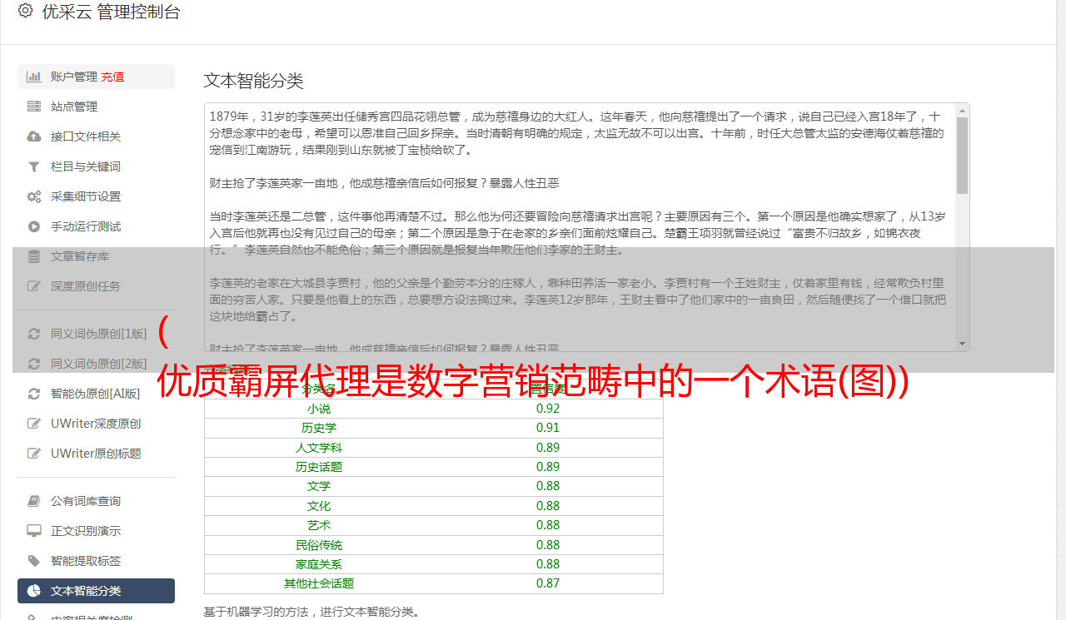Click the gear icon beside 优采云 管理控制台
Image resolution: width=1066 pixels, height=620 pixels.
click(25, 11)
